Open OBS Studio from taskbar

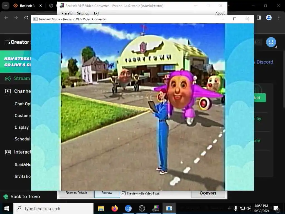point(142,208)
